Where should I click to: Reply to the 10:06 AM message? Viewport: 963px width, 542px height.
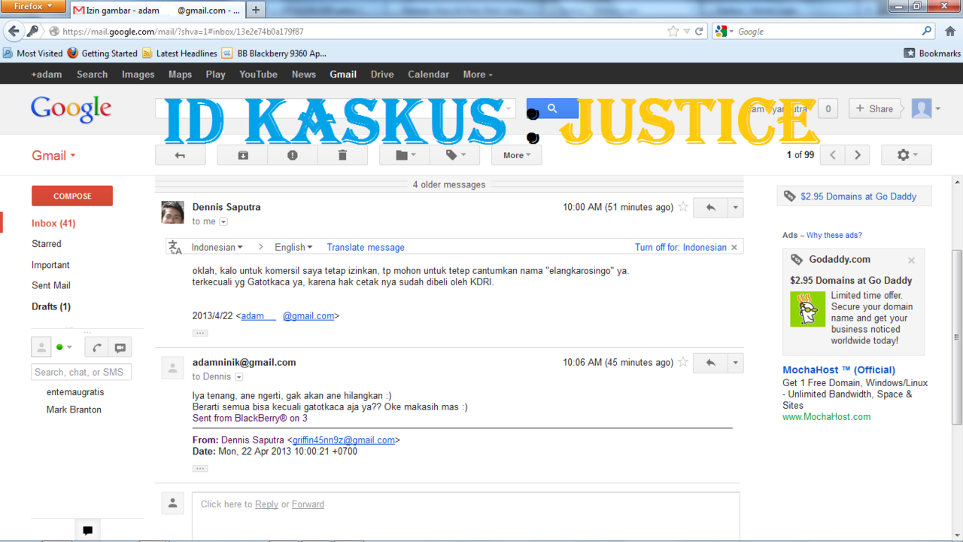pyautogui.click(x=711, y=363)
